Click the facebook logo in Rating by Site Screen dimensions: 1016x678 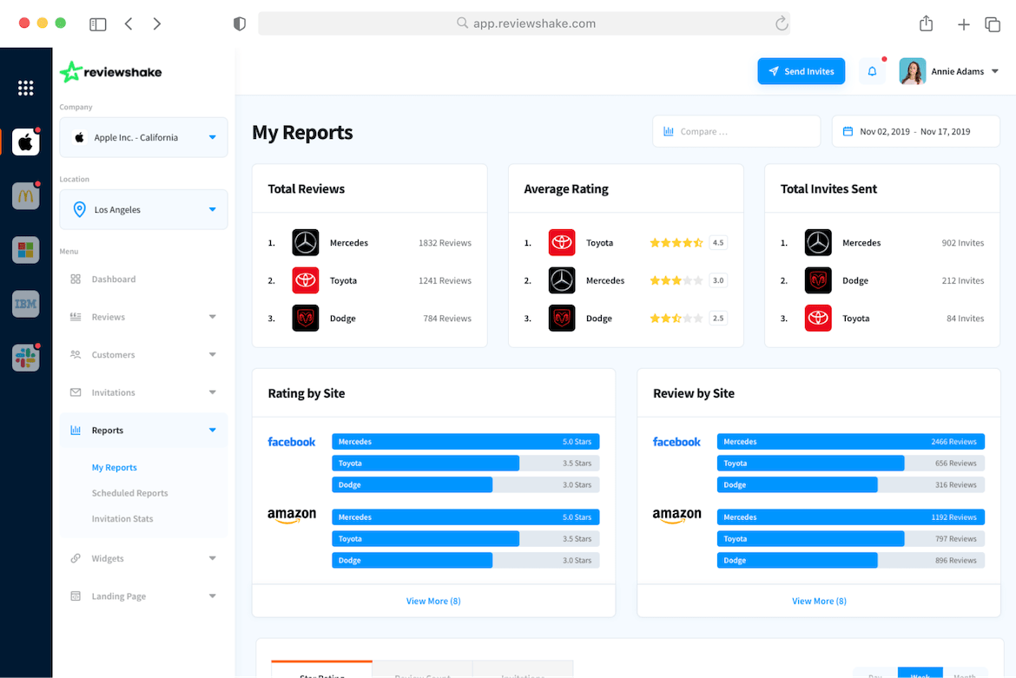pyautogui.click(x=292, y=442)
